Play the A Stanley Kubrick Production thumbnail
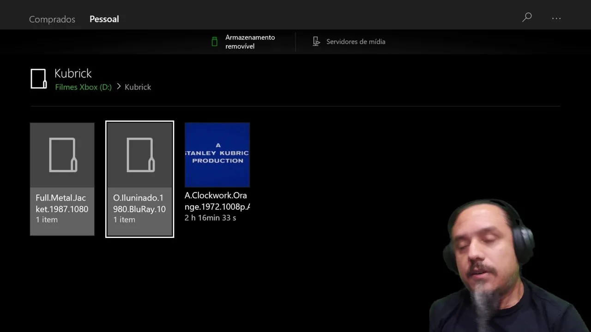This screenshot has height=332, width=591. [217, 155]
